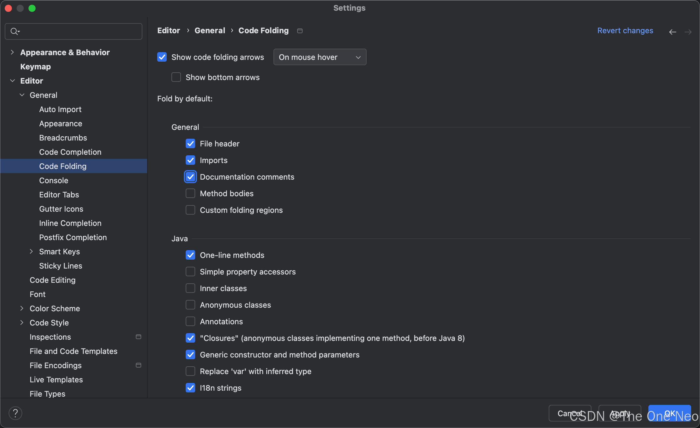Click the back navigation arrow
The height and width of the screenshot is (428, 700).
click(x=672, y=32)
